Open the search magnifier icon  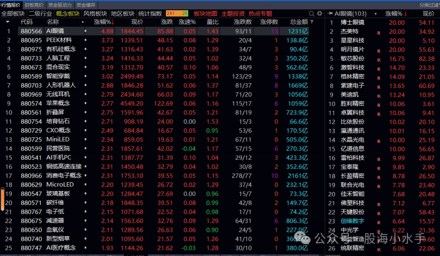pyautogui.click(x=312, y=13)
